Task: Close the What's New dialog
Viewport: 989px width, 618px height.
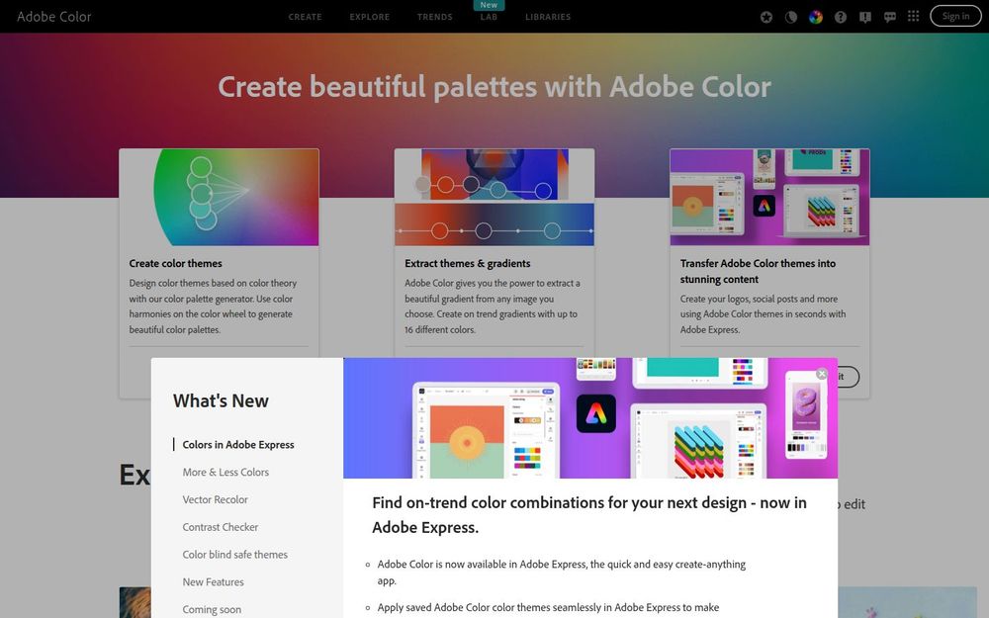Action: [x=822, y=374]
